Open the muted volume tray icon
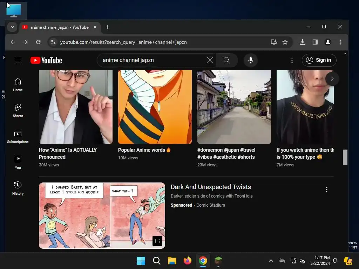Viewport: 359px width, 269px height. (302, 261)
